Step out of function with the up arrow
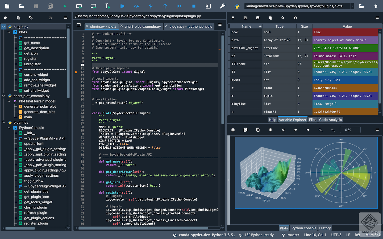 [165, 6]
